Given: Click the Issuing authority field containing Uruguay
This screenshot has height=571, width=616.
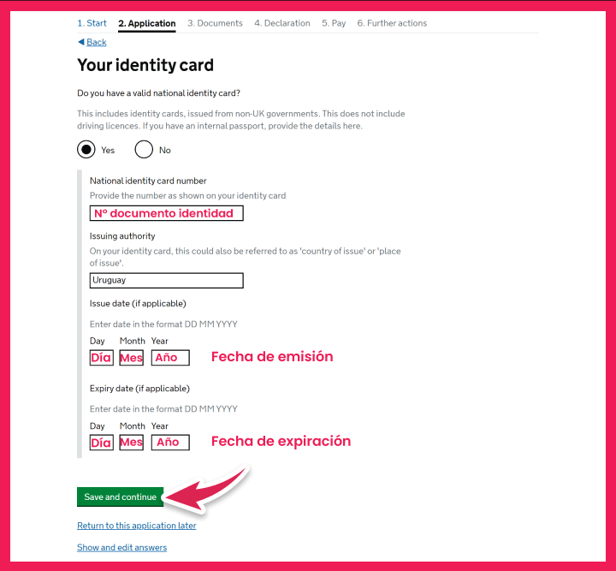Looking at the screenshot, I should click(x=167, y=281).
